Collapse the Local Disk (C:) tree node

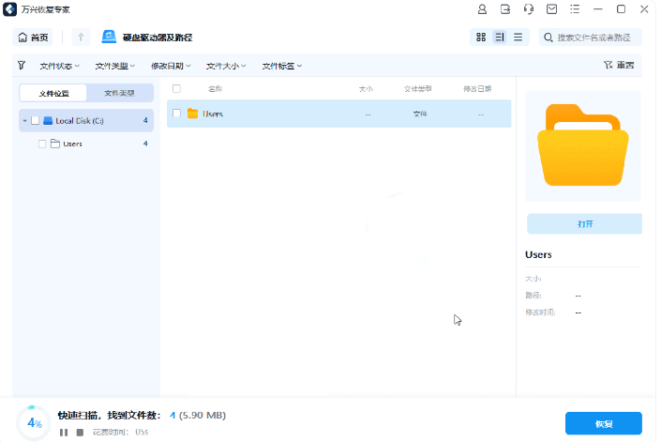coord(24,121)
